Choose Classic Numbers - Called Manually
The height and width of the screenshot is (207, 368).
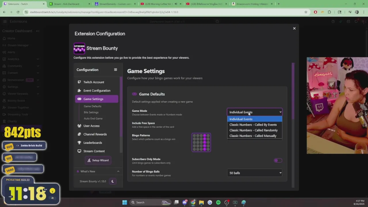point(255,136)
